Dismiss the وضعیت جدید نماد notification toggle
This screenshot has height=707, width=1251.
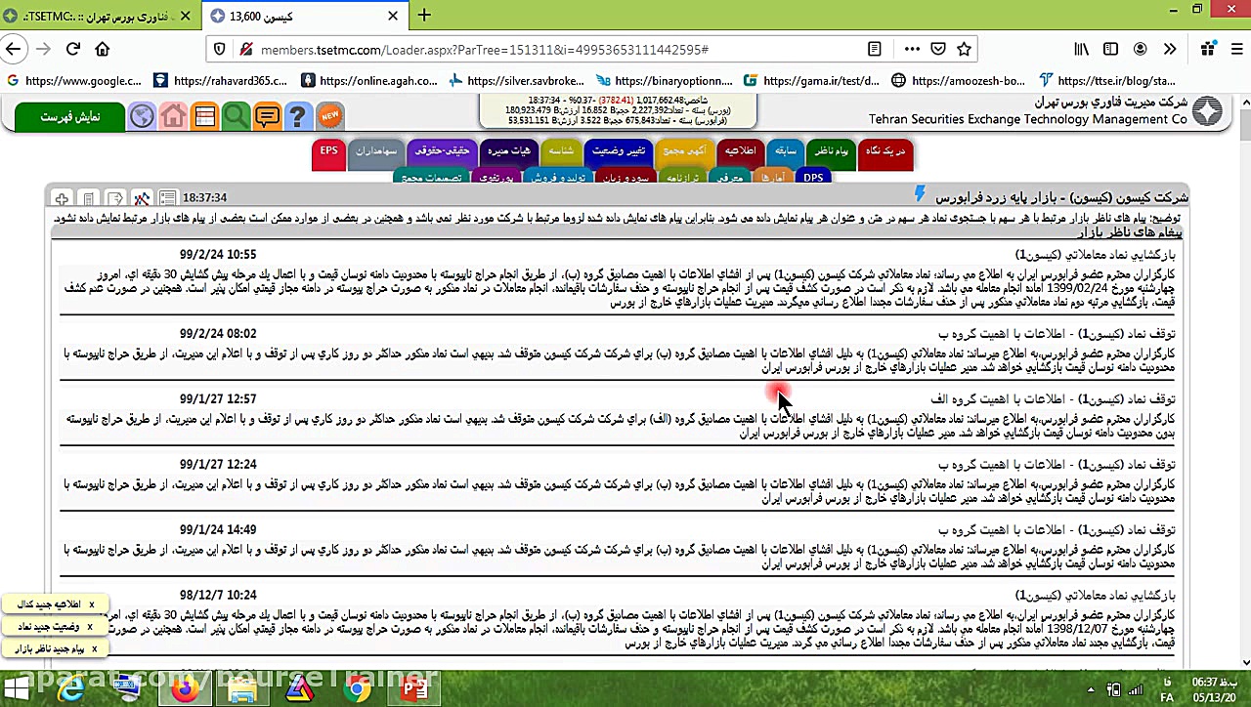[x=90, y=627]
